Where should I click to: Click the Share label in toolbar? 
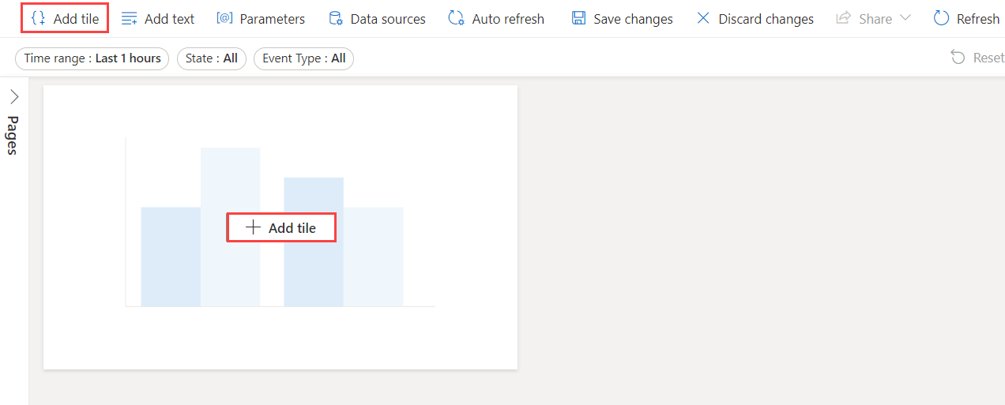pos(875,19)
